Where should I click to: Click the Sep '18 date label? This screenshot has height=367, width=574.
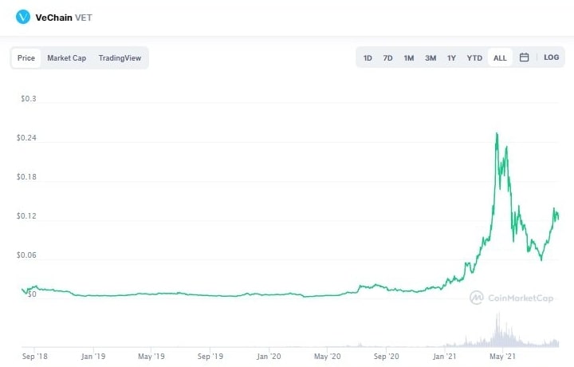point(35,357)
